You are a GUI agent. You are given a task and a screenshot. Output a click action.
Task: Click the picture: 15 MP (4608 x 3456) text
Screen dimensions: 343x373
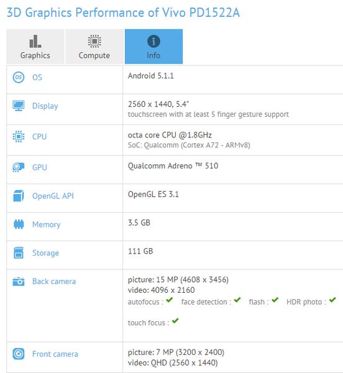click(178, 280)
